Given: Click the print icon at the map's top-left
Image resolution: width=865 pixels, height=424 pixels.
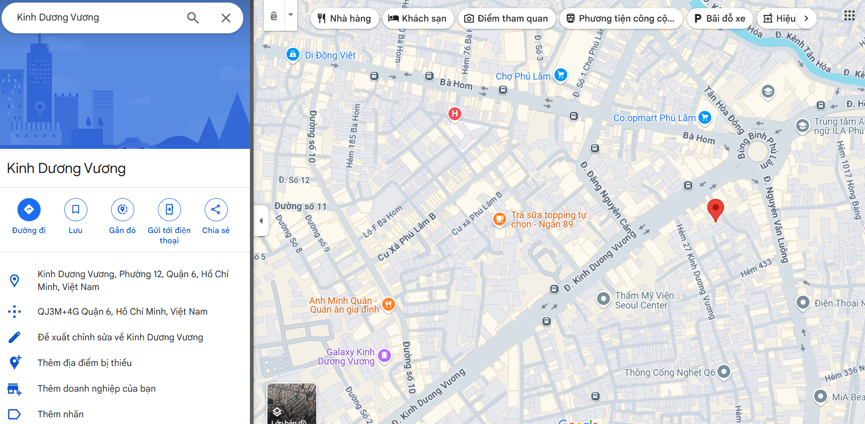Looking at the screenshot, I should pyautogui.click(x=274, y=16).
